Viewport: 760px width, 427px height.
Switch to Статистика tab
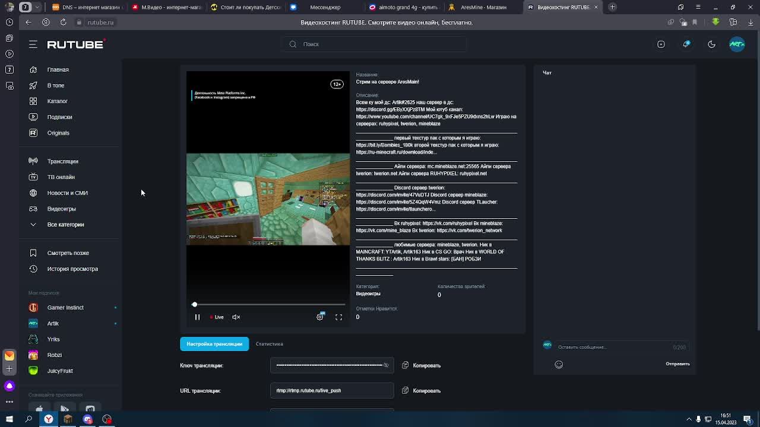(269, 344)
